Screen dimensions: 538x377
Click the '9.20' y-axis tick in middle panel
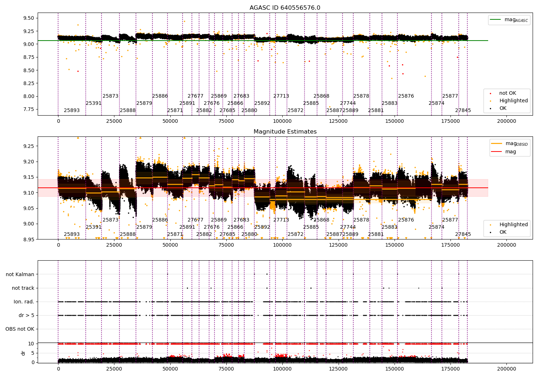[x=29, y=162]
